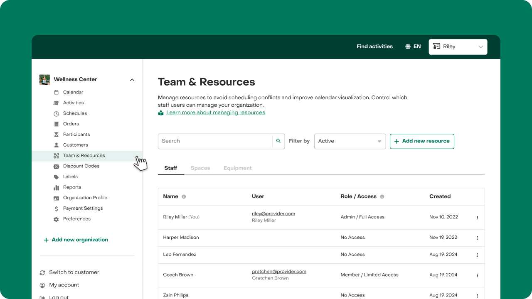This screenshot has height=299, width=532.
Task: Click the Leo Fernandez name cell
Action: tap(180, 254)
